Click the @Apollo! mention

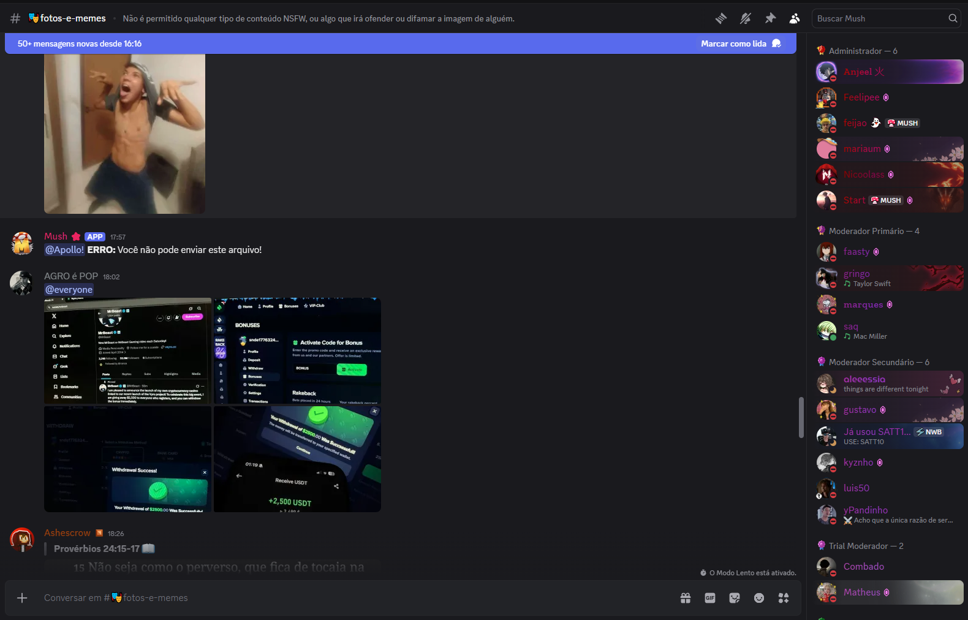pos(64,250)
